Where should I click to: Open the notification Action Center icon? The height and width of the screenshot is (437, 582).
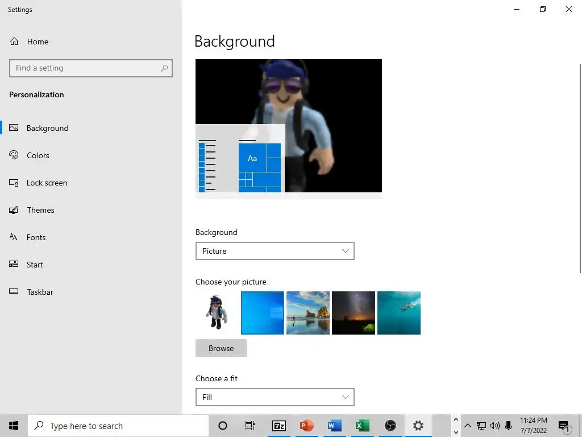point(564,426)
